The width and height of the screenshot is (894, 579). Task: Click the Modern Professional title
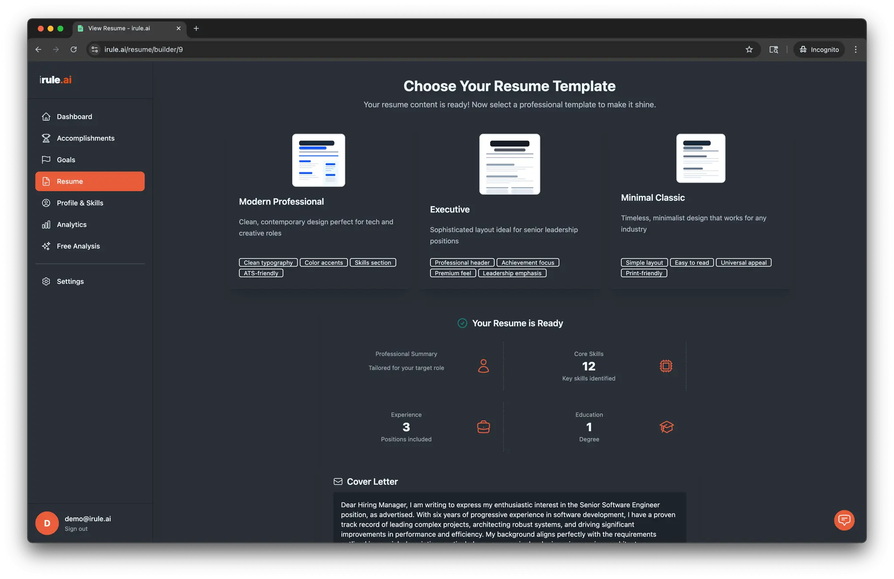(281, 202)
